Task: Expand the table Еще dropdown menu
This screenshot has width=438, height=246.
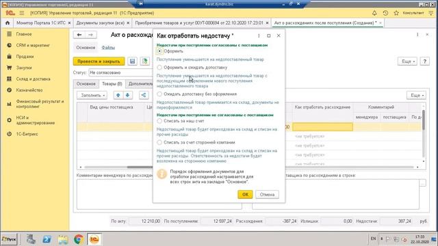Action: coord(416,95)
